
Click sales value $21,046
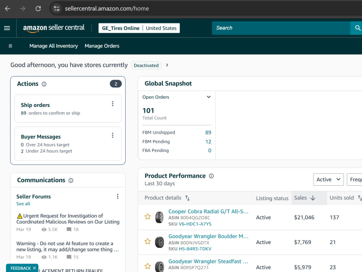pos(304,218)
